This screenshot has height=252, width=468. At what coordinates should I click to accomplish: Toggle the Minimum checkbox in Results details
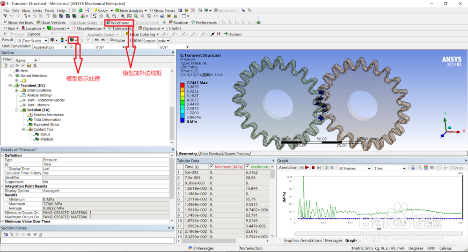point(6,200)
